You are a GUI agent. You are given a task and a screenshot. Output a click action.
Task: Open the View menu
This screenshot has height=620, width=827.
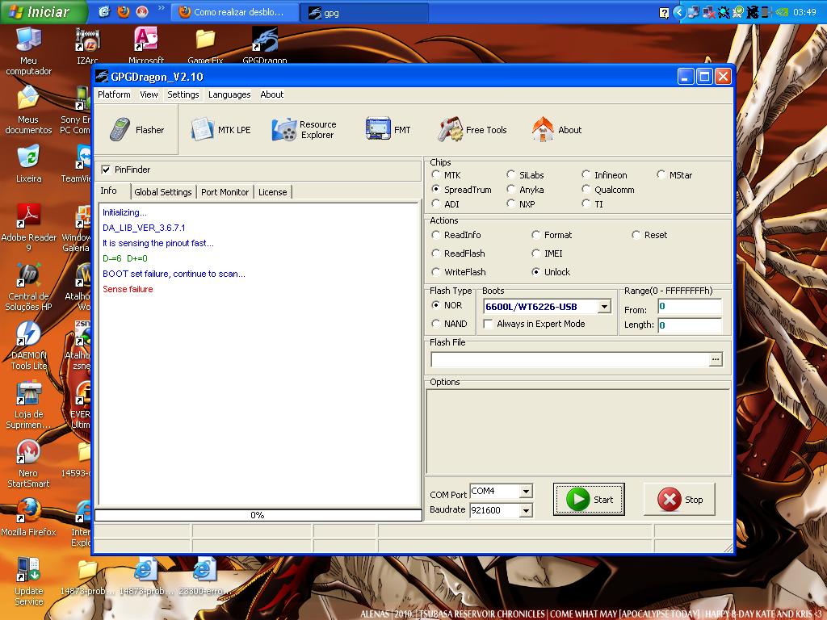(x=149, y=94)
